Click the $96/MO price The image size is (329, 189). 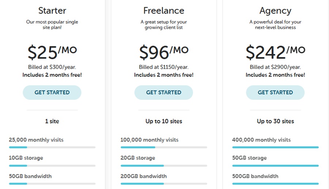click(x=163, y=52)
